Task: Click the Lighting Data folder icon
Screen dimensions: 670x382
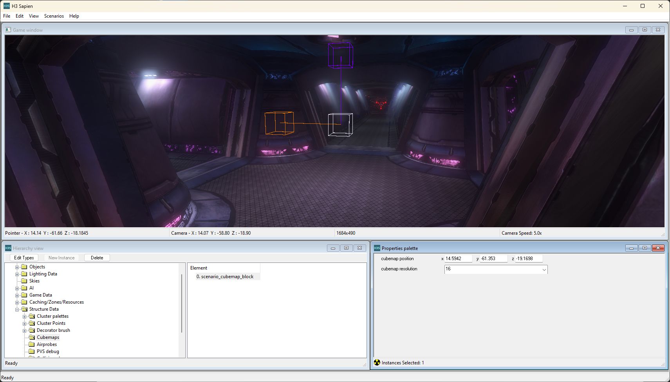Action: click(24, 274)
